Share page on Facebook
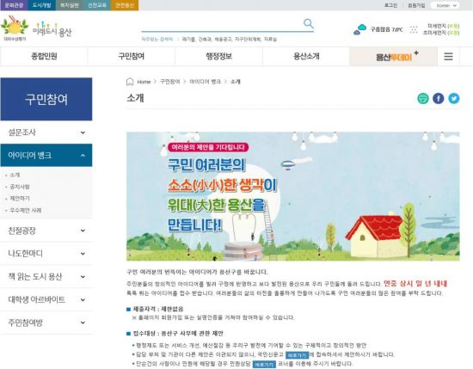This screenshot has width=473, height=369. point(439,98)
